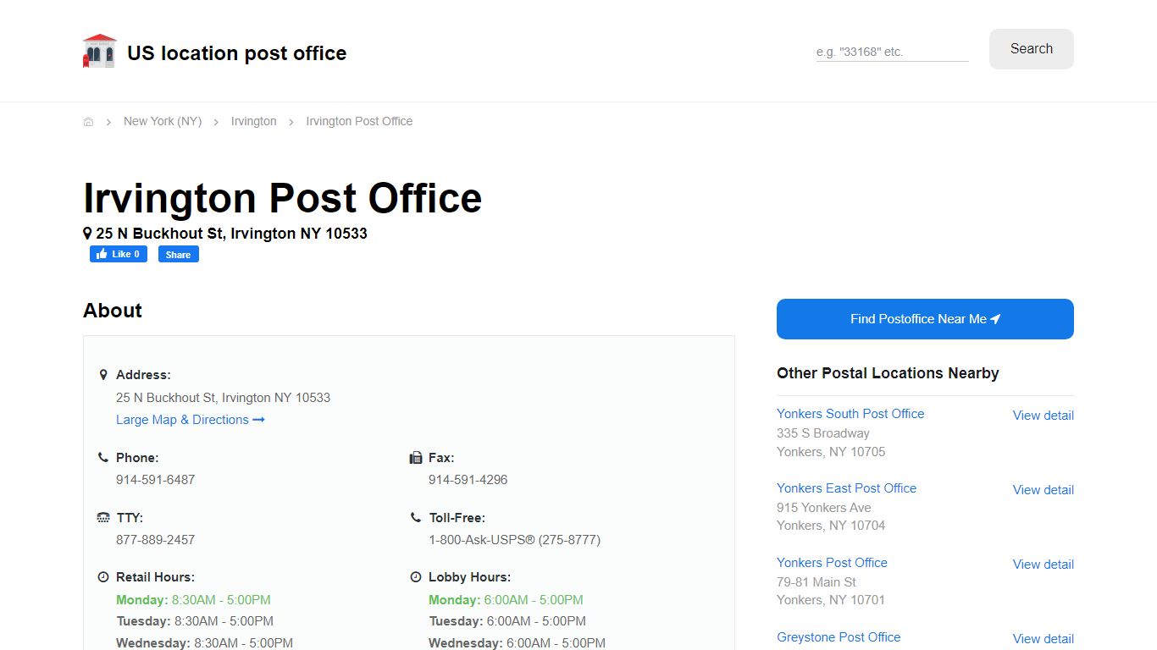View detail for Yonkers East Post Office
Screen dimensions: 1157x650
pos(1044,490)
